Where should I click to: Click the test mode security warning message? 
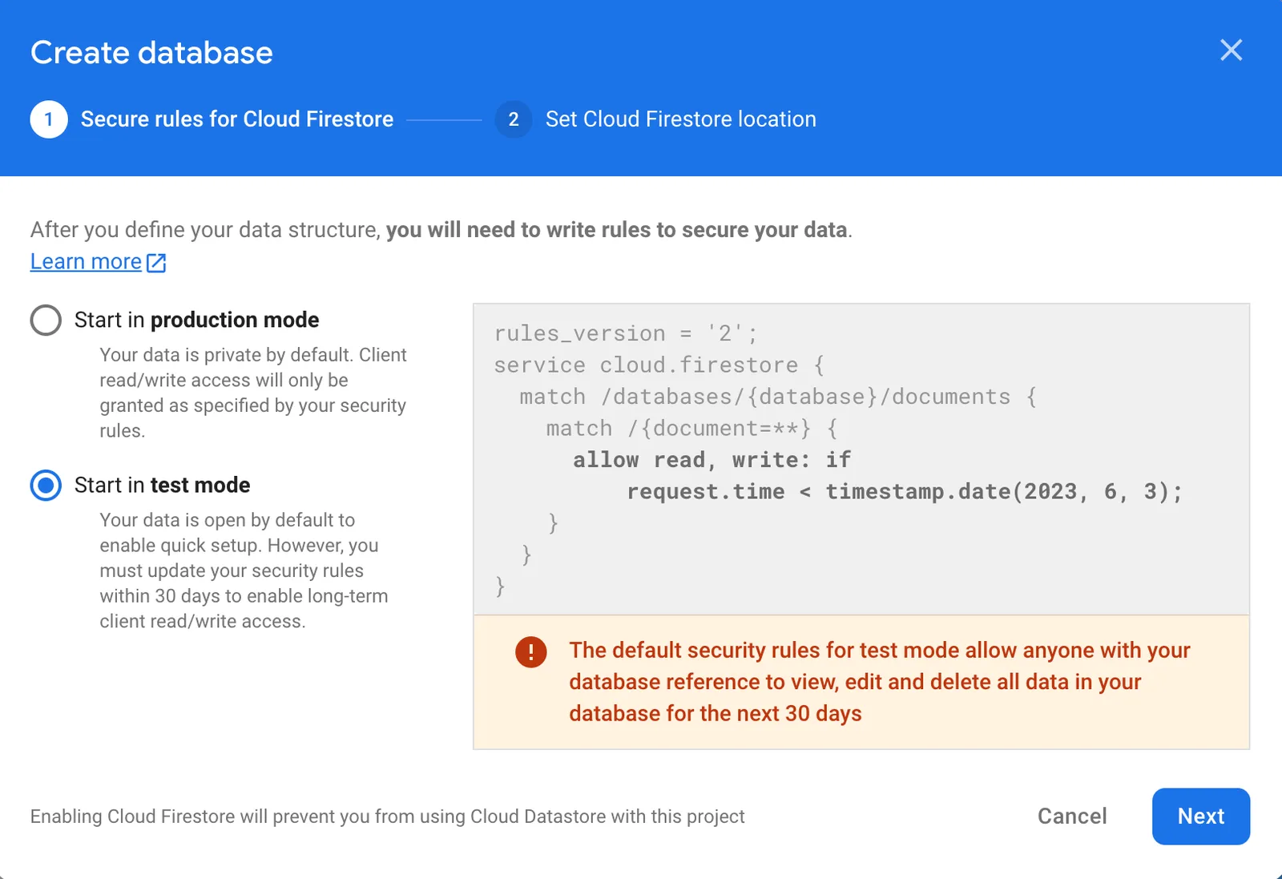click(x=880, y=682)
